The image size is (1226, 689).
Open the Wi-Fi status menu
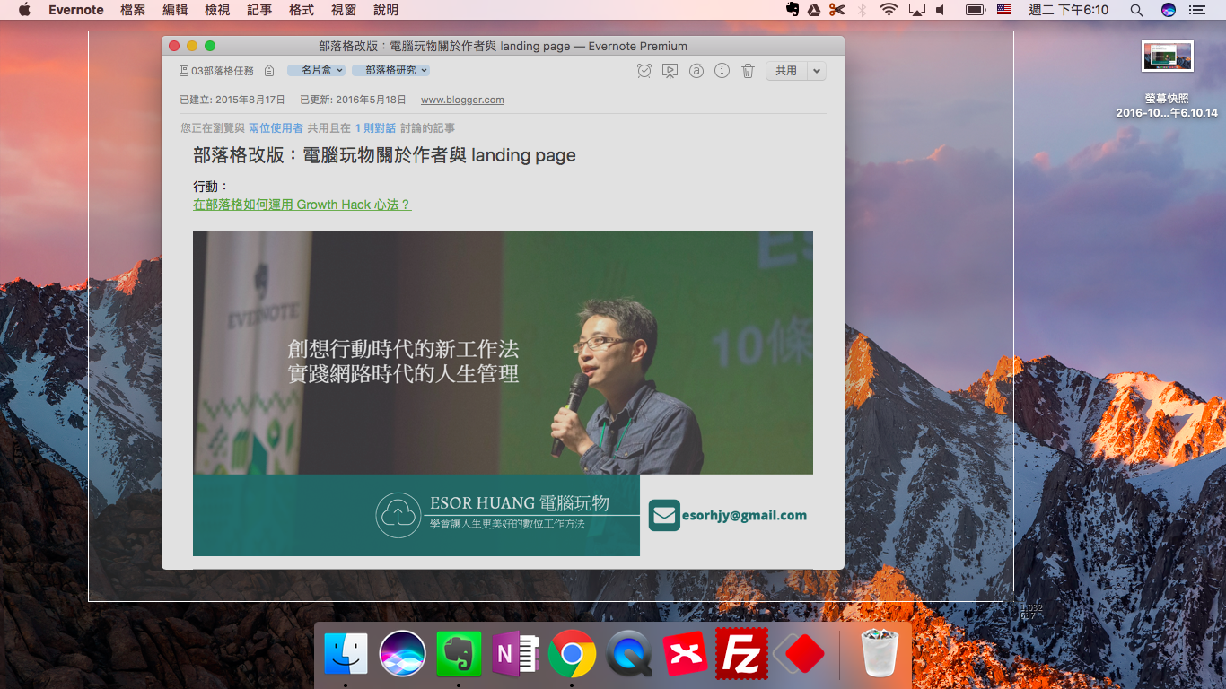click(889, 10)
